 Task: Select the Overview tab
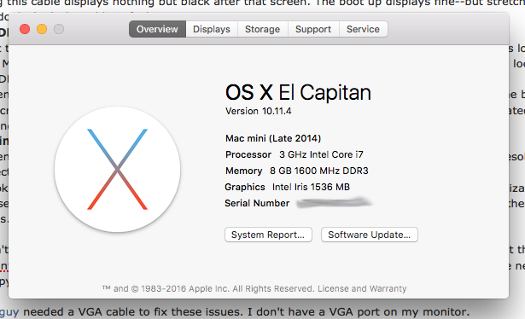click(157, 29)
